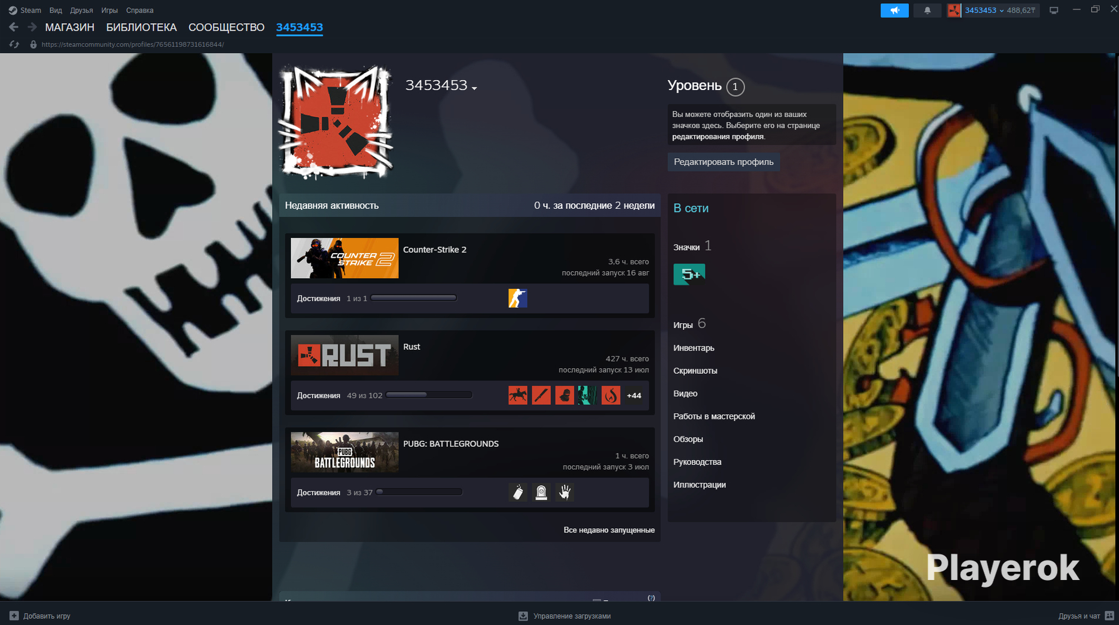Open PUBG: BATTLEGROUNDS game banner
Viewport: 1119px width, 625px height.
pos(345,452)
